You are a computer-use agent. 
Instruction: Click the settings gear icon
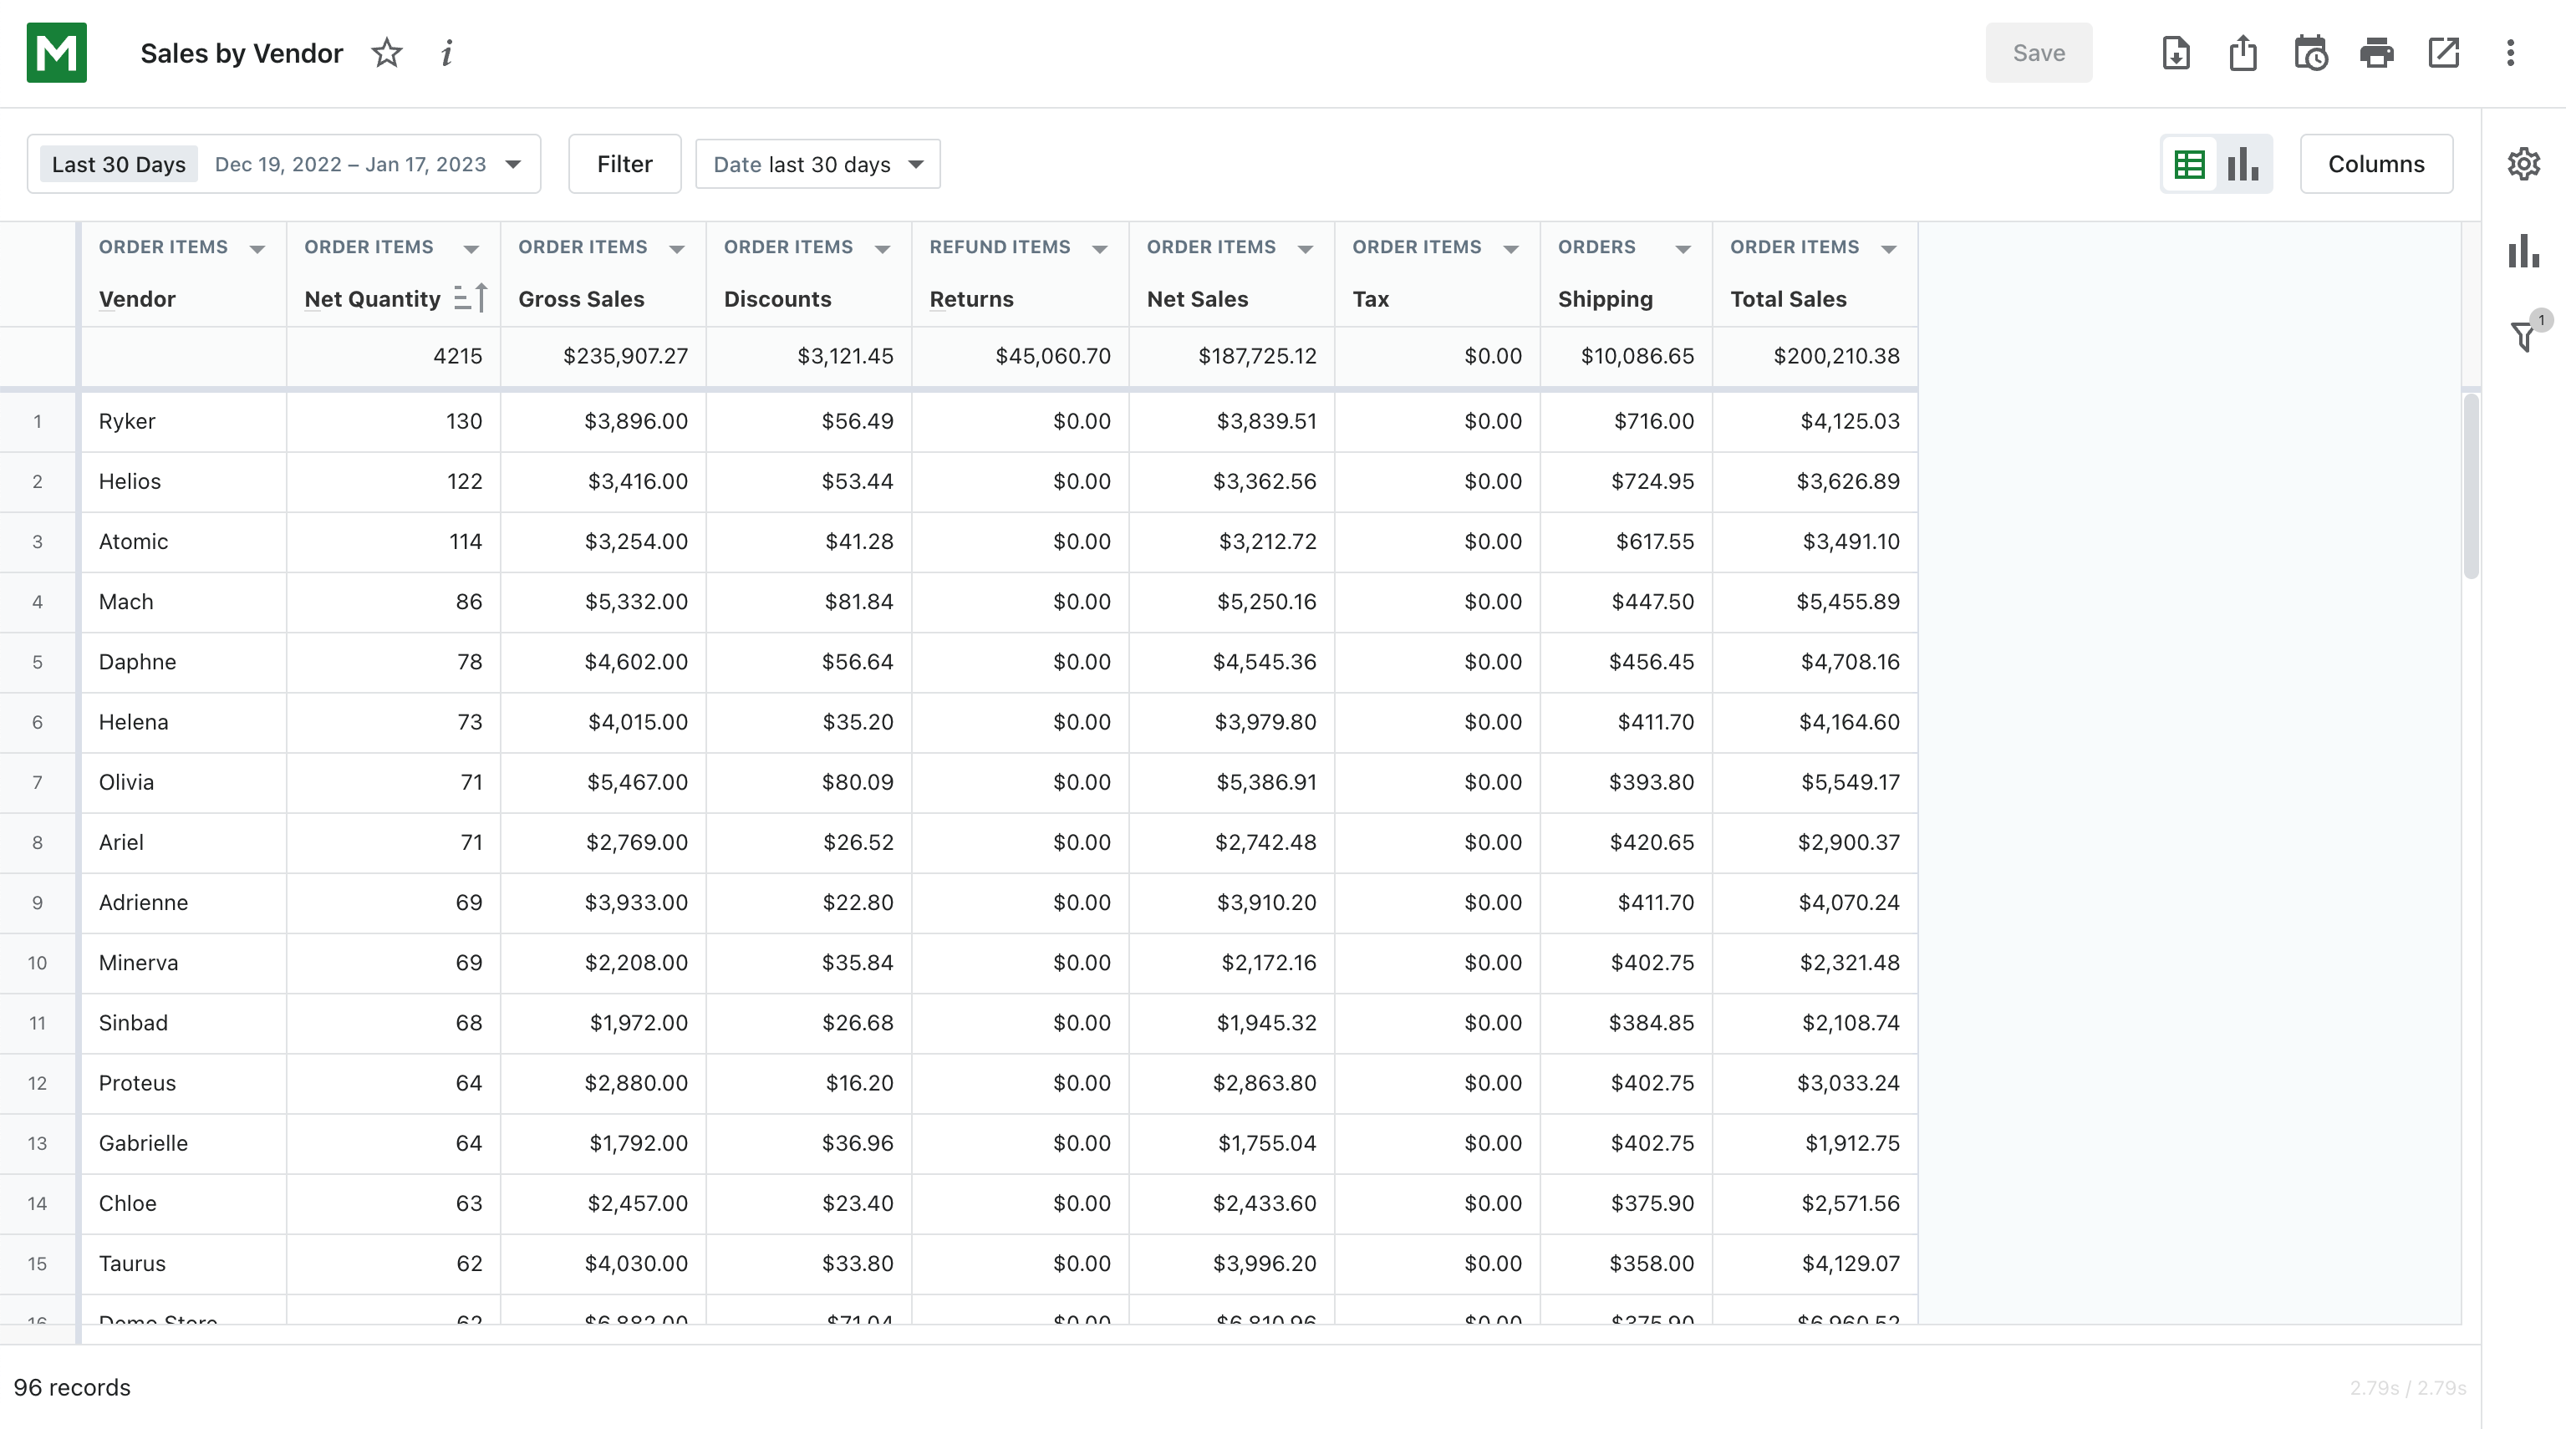(x=2523, y=164)
